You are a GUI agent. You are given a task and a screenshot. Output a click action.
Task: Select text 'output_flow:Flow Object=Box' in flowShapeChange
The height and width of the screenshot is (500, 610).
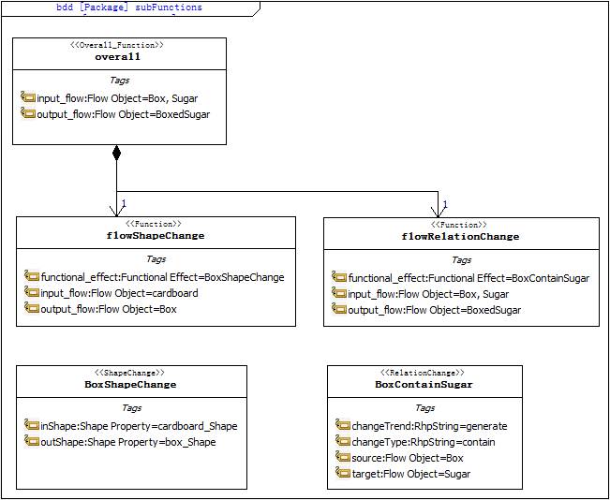point(109,309)
